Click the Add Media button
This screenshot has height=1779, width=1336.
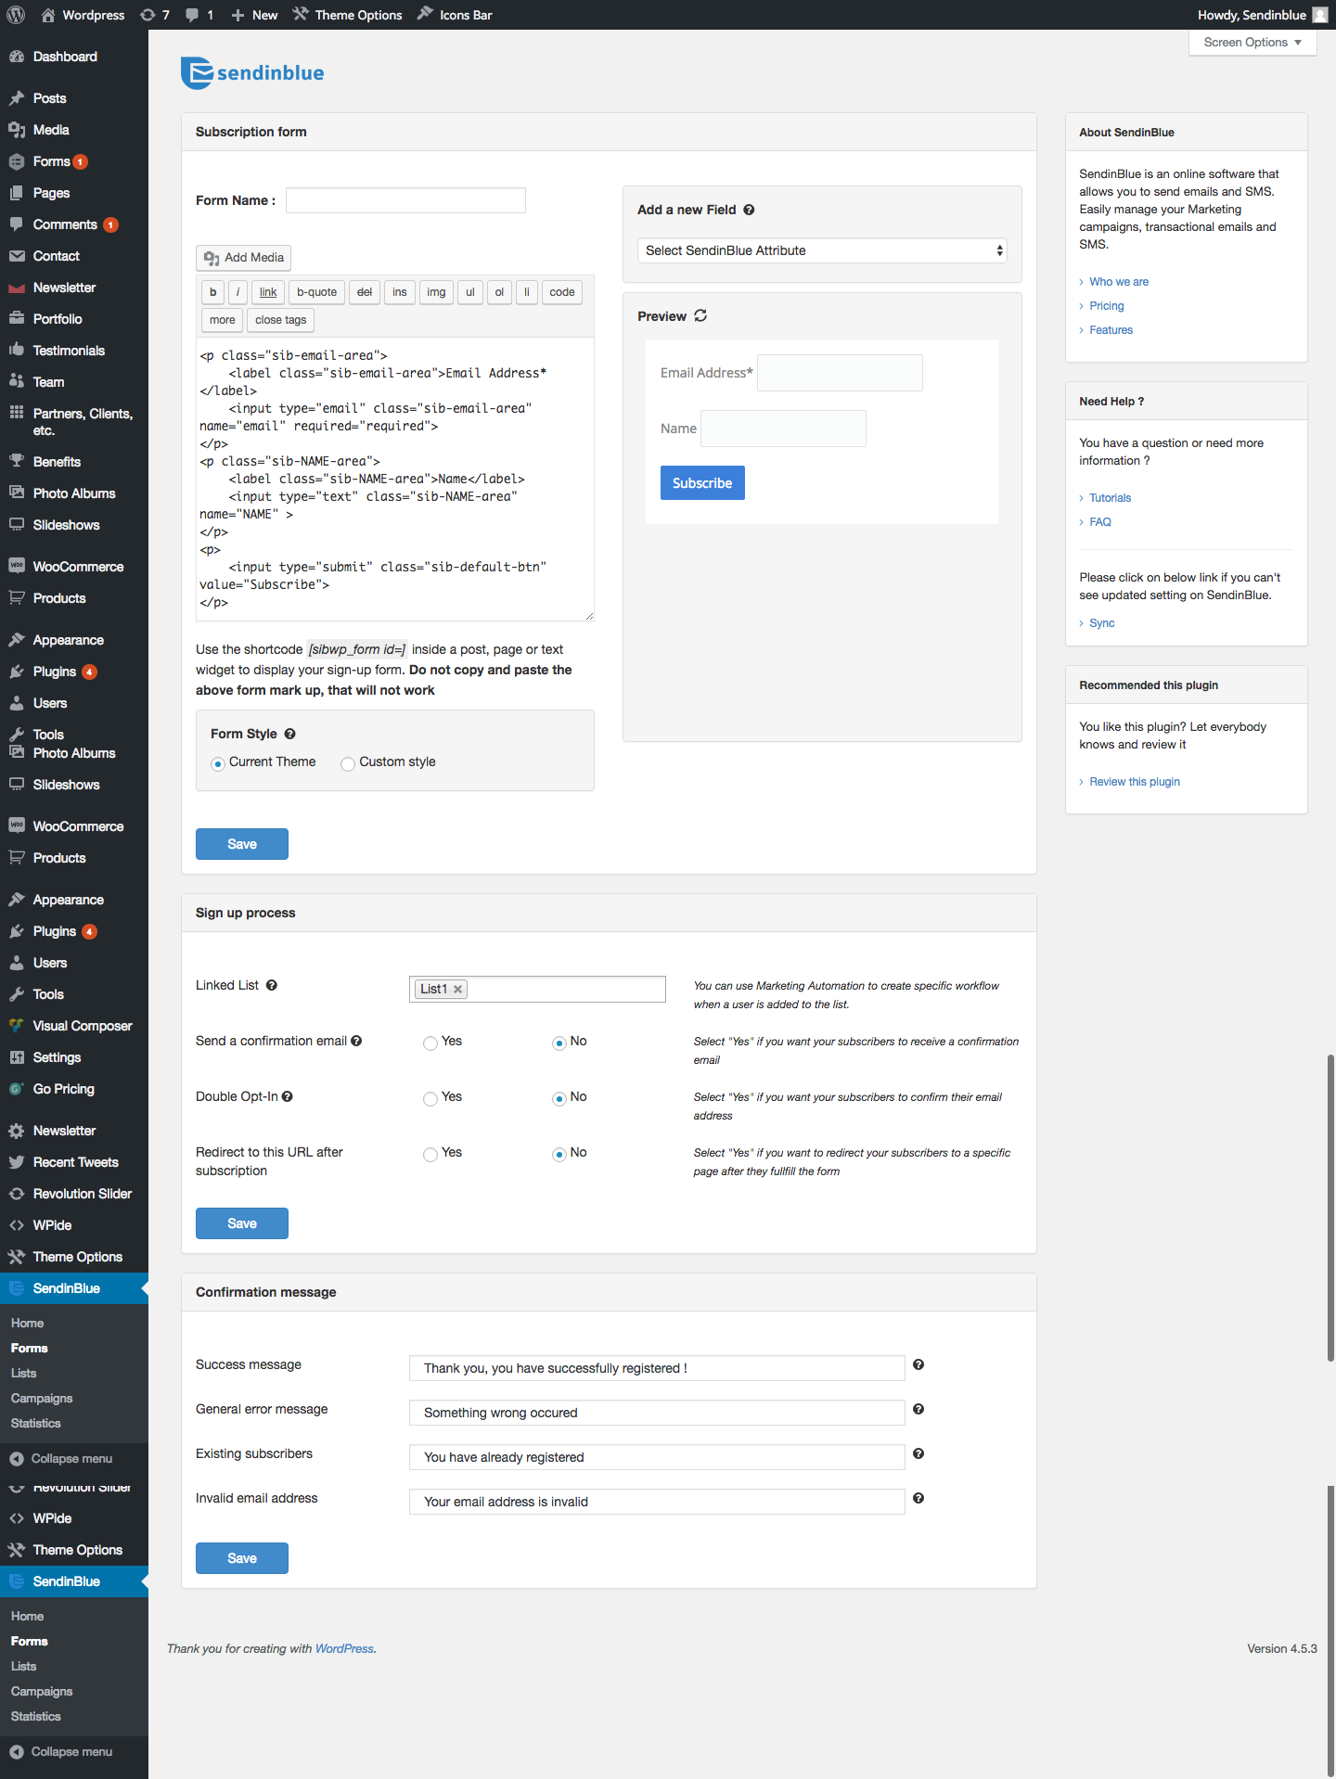[x=244, y=258]
